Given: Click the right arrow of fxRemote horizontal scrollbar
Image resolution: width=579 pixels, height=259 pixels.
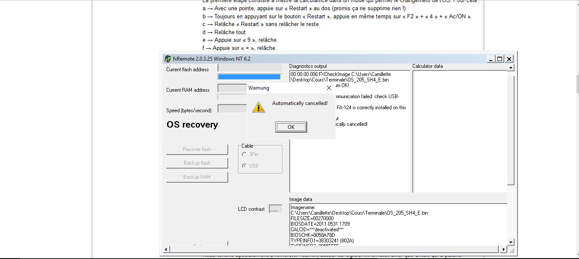Looking at the screenshot, I should click(504, 249).
